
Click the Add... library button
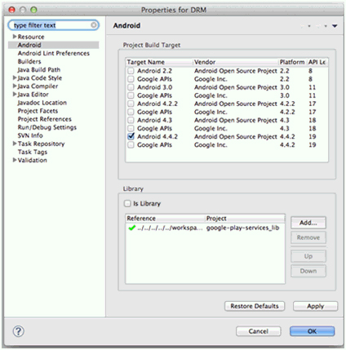tap(308, 223)
